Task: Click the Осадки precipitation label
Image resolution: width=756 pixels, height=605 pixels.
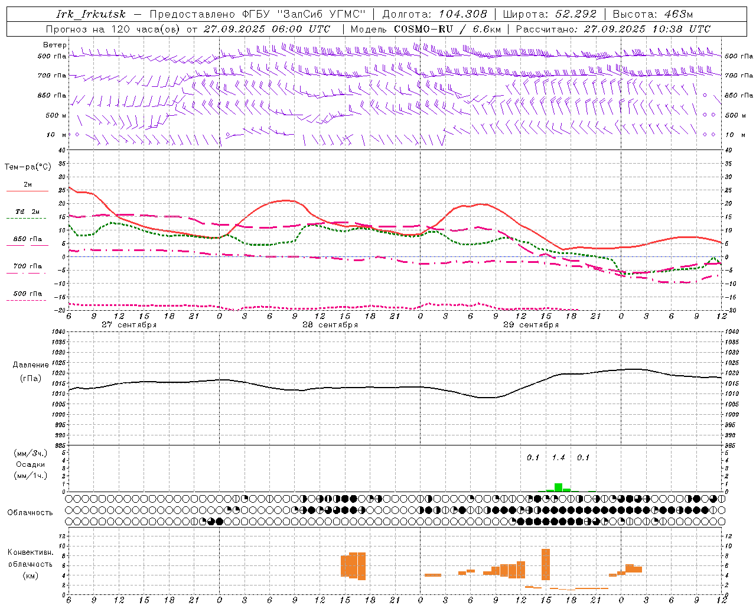Action: [x=30, y=464]
